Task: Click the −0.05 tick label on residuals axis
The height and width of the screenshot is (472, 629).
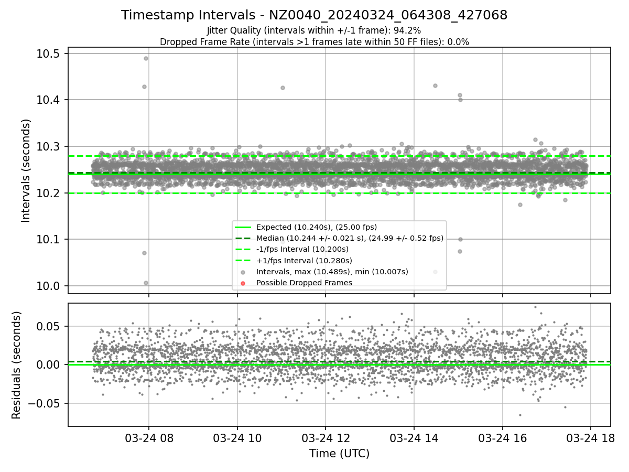Action: [x=44, y=403]
